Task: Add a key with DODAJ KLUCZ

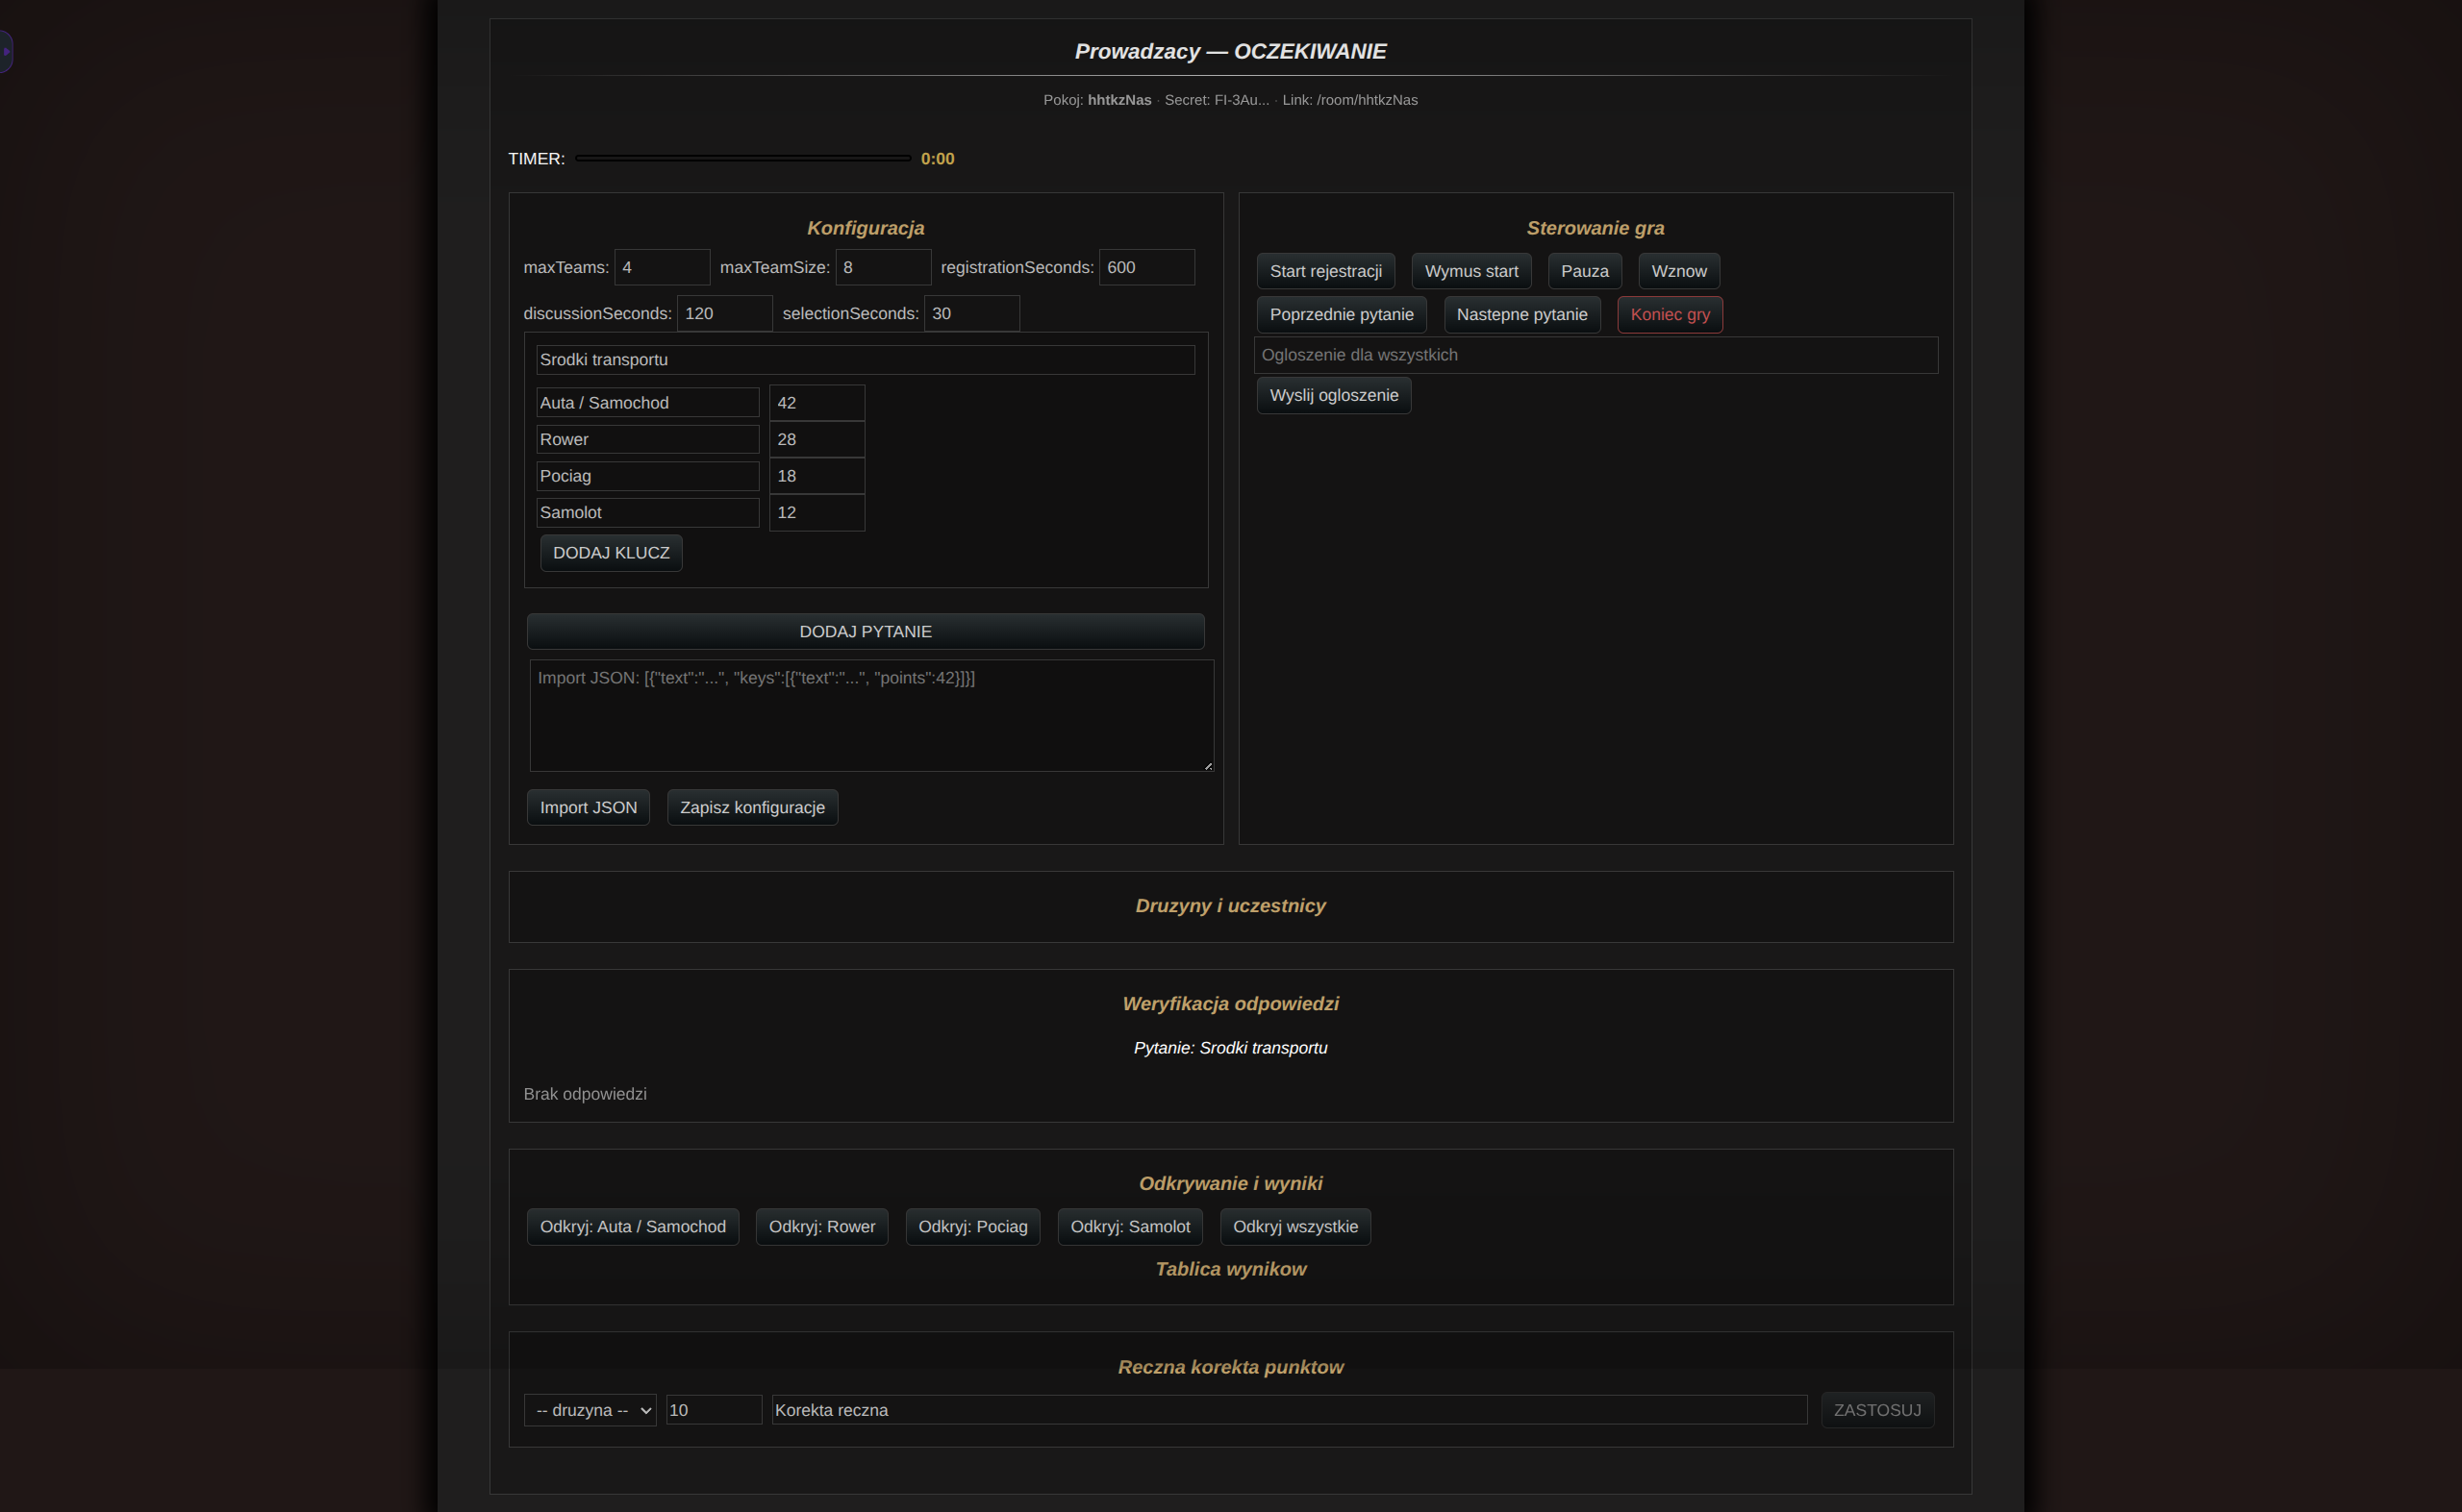Action: [x=612, y=553]
